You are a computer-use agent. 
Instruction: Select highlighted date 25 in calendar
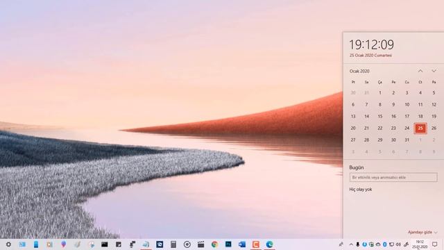click(x=420, y=128)
